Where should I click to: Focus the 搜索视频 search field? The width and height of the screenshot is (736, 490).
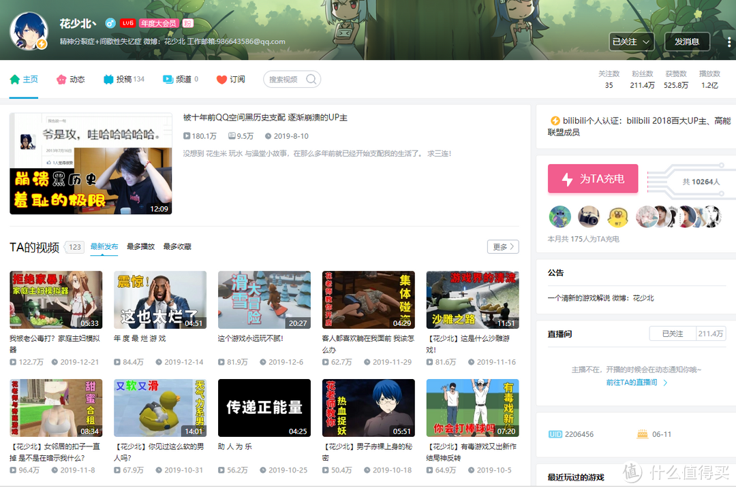click(292, 79)
